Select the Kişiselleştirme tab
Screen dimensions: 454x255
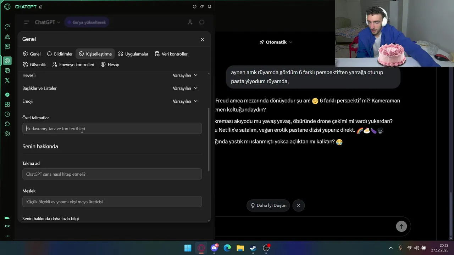coord(95,54)
